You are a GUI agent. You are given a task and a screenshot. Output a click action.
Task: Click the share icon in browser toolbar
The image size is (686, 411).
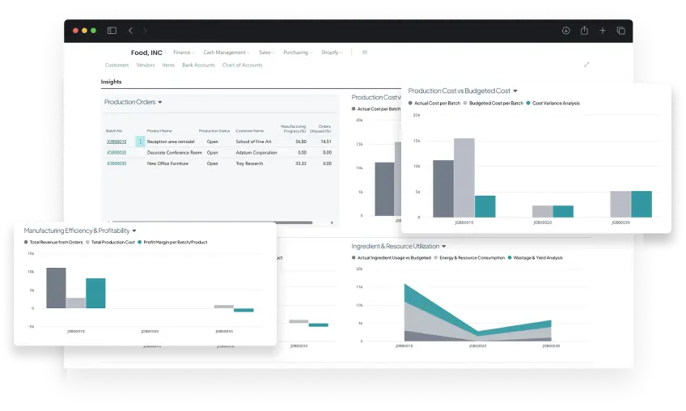tap(584, 31)
